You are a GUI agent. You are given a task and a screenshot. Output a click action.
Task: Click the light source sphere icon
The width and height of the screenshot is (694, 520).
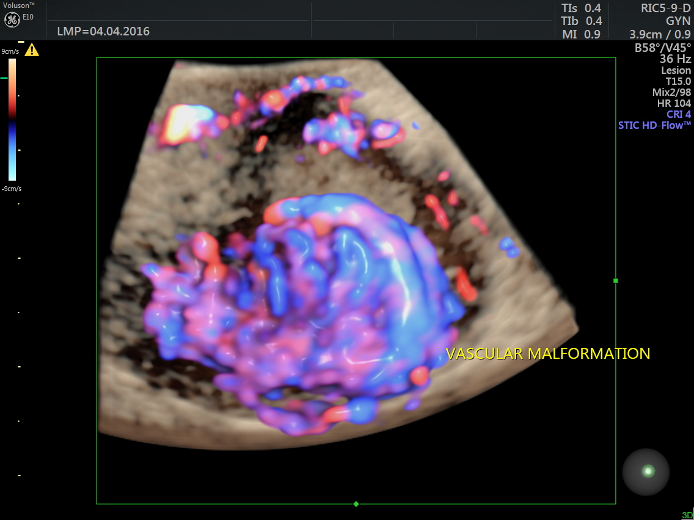pos(648,471)
